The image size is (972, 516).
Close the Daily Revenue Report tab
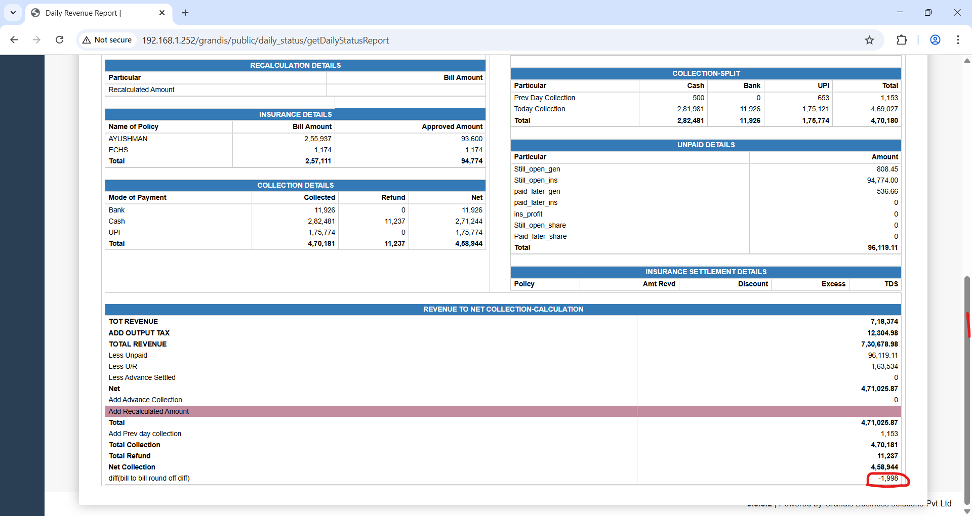pos(162,13)
